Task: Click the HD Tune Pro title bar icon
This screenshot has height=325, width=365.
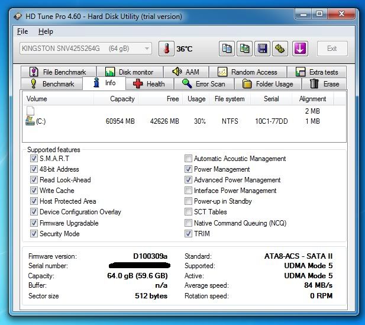Action: pyautogui.click(x=18, y=17)
